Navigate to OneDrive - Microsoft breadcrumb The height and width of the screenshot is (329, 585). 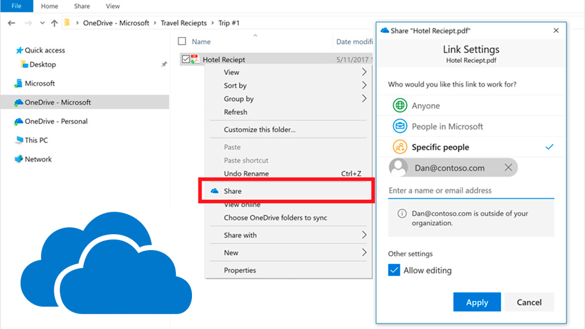click(x=116, y=23)
